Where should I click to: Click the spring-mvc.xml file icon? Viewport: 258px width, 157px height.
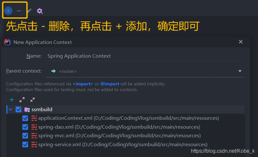[34, 136]
